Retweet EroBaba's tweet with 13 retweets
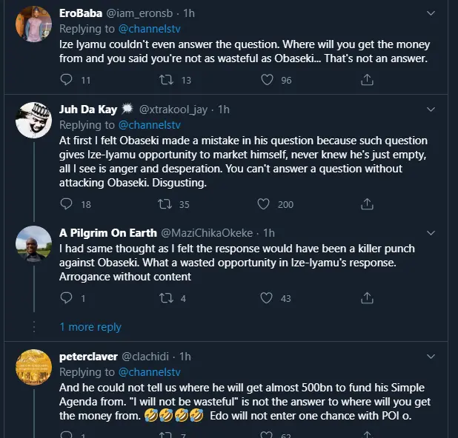 tap(165, 80)
